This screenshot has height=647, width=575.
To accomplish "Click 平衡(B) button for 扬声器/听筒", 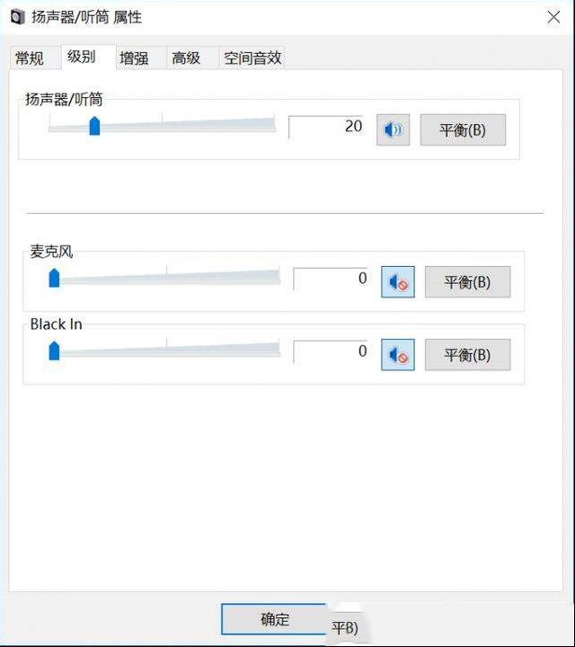I will (x=463, y=130).
